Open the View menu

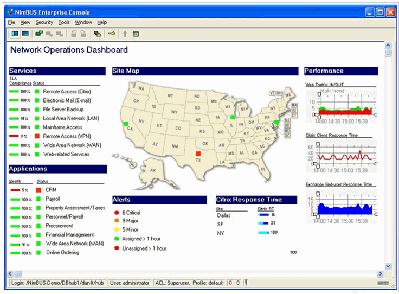[25, 22]
